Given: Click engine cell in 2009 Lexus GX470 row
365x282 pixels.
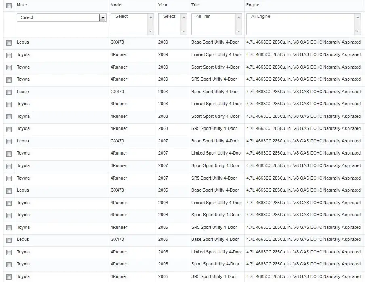Looking at the screenshot, I should [x=303, y=42].
